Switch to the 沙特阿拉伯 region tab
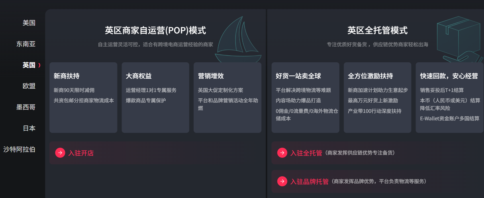The width and height of the screenshot is (484, 198). click(x=19, y=149)
